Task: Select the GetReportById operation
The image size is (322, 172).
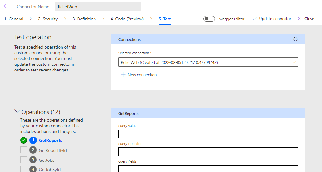Action: coord(53,150)
